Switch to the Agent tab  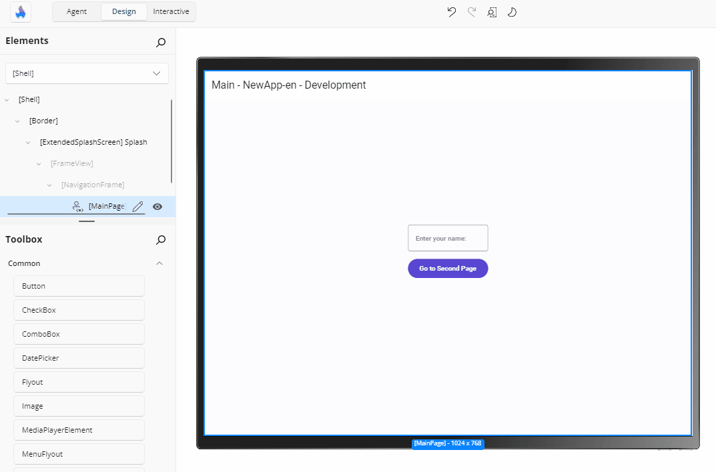(x=76, y=11)
